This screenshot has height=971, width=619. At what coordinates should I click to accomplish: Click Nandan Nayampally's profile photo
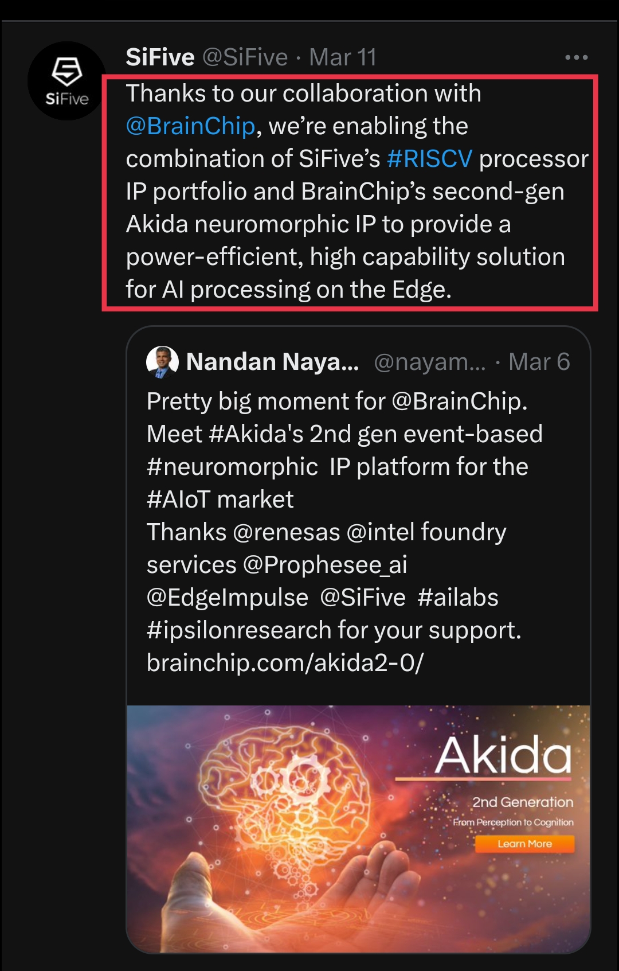tap(162, 362)
